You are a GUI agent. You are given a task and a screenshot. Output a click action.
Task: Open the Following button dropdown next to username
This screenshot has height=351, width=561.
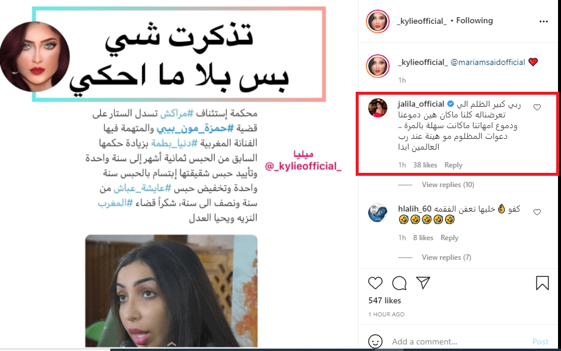click(474, 21)
